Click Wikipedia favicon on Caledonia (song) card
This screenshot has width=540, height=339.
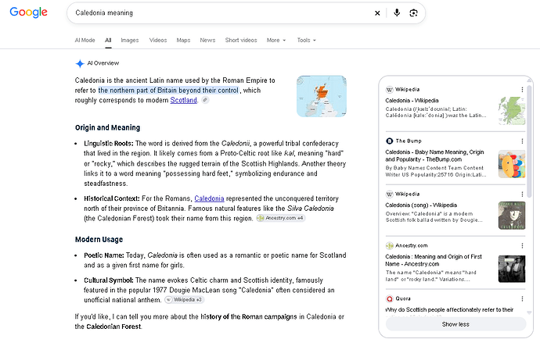point(389,194)
